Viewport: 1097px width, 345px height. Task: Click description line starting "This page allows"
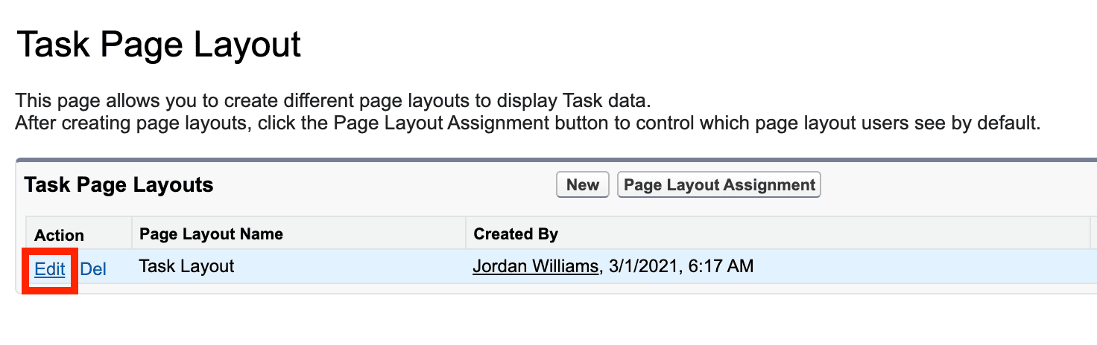[333, 100]
